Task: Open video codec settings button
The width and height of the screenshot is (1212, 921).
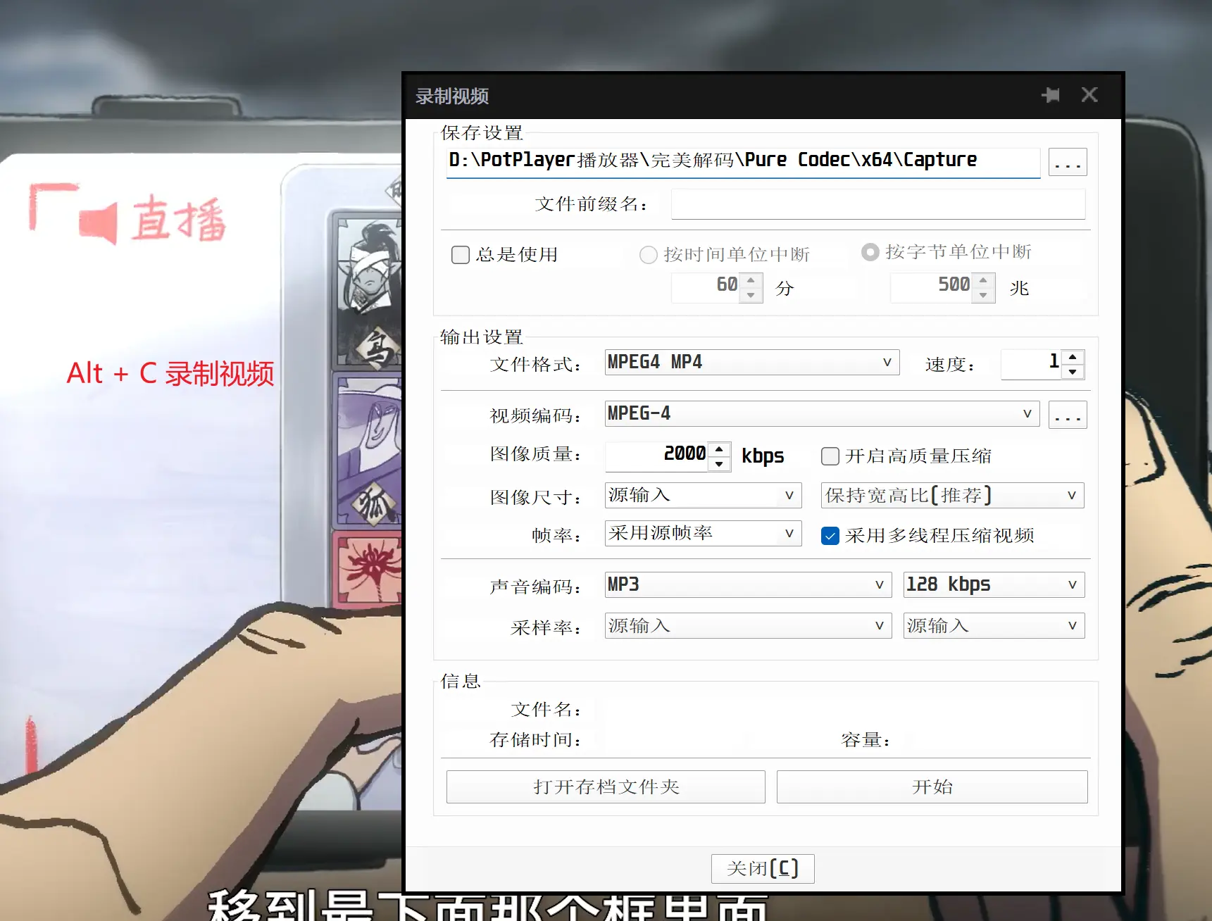Action: [x=1068, y=415]
